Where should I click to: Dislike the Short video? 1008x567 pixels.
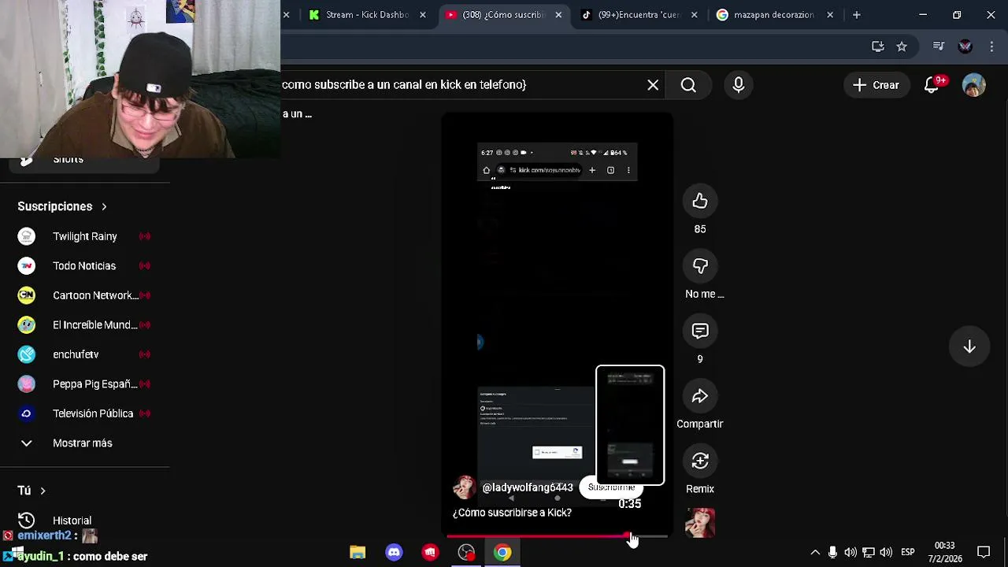(x=700, y=266)
